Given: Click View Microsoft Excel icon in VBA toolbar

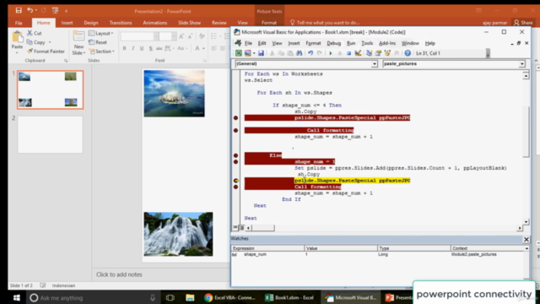Looking at the screenshot, I should pyautogui.click(x=238, y=53).
